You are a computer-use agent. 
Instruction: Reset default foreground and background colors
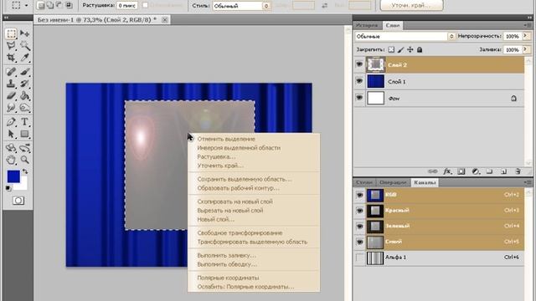tap(8, 188)
